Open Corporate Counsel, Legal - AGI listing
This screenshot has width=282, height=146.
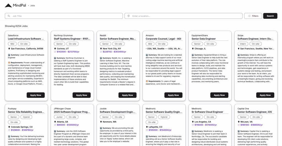[163, 39]
